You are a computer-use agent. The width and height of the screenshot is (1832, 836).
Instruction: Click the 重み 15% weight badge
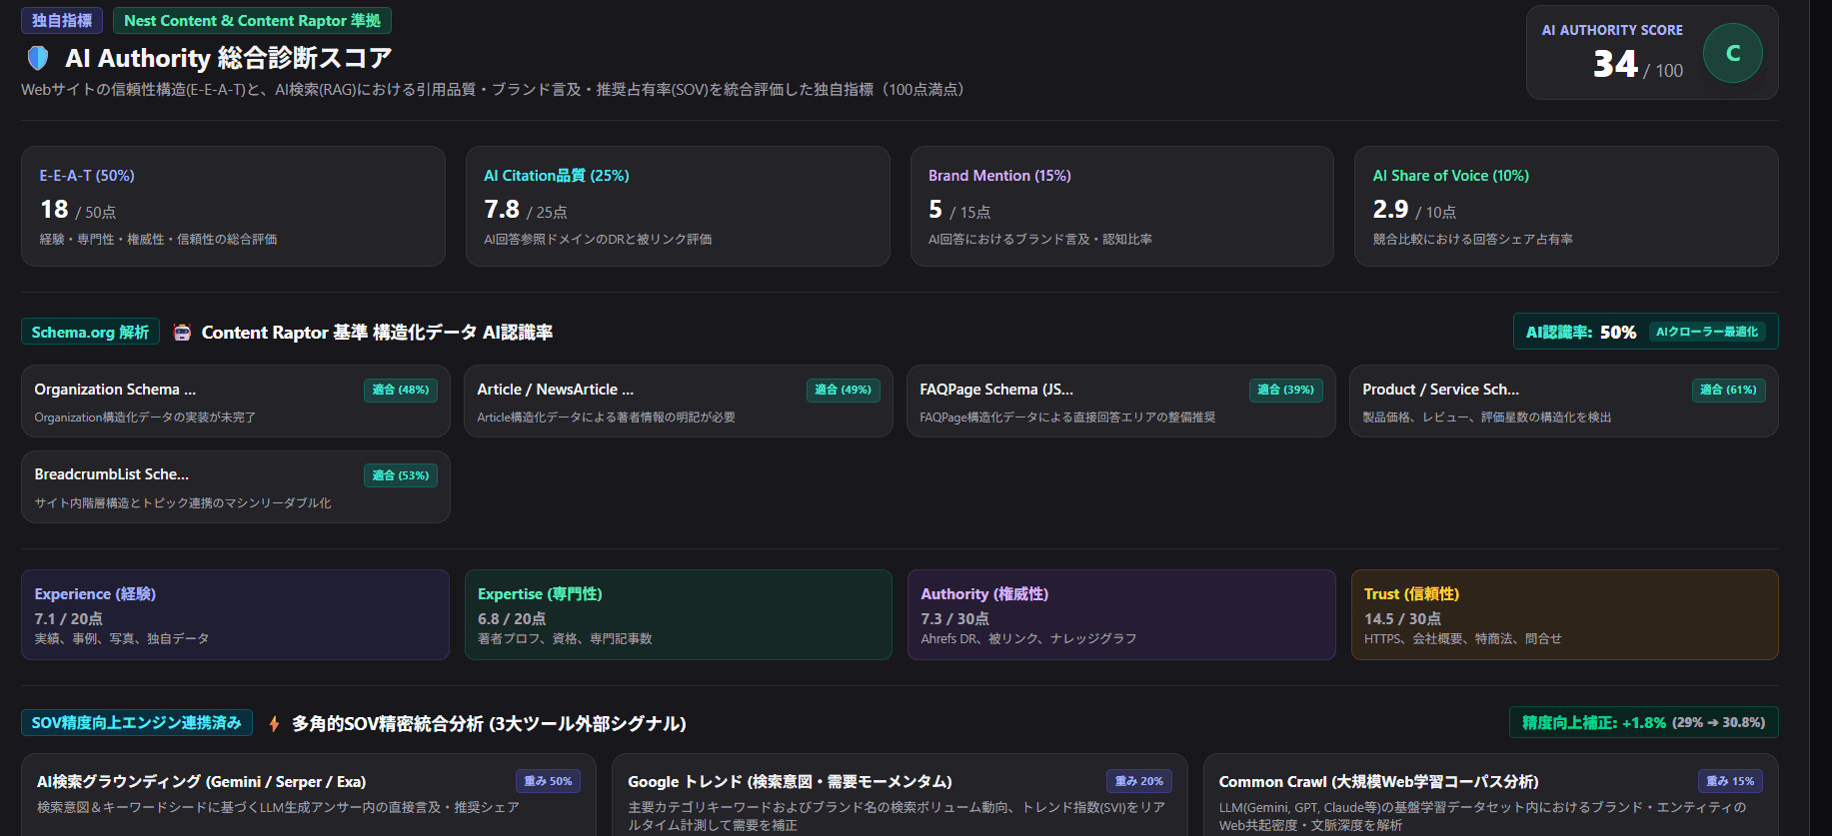[1730, 782]
